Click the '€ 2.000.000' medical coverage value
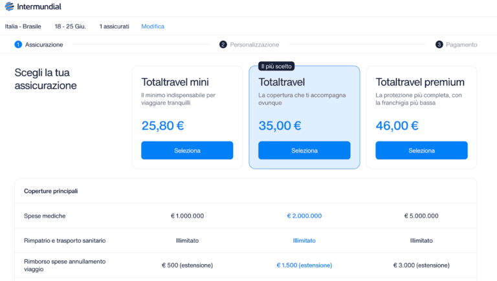This screenshot has width=497, height=281. (304, 216)
